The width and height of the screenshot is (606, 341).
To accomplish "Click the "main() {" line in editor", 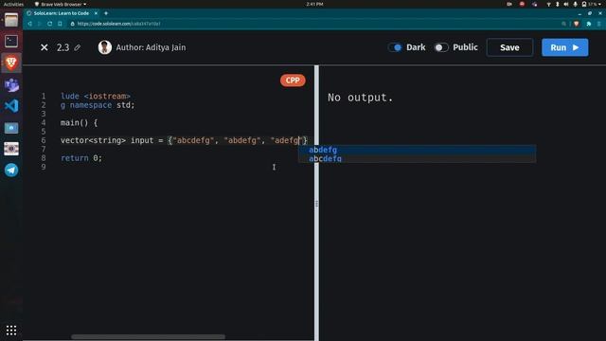I will coord(80,123).
